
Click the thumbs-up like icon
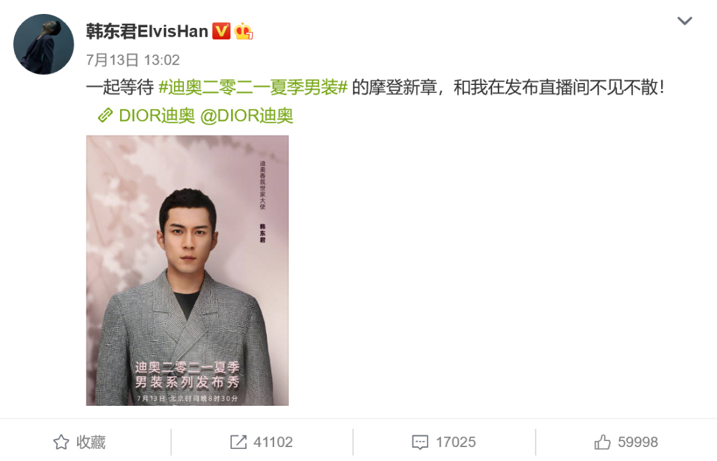click(602, 442)
